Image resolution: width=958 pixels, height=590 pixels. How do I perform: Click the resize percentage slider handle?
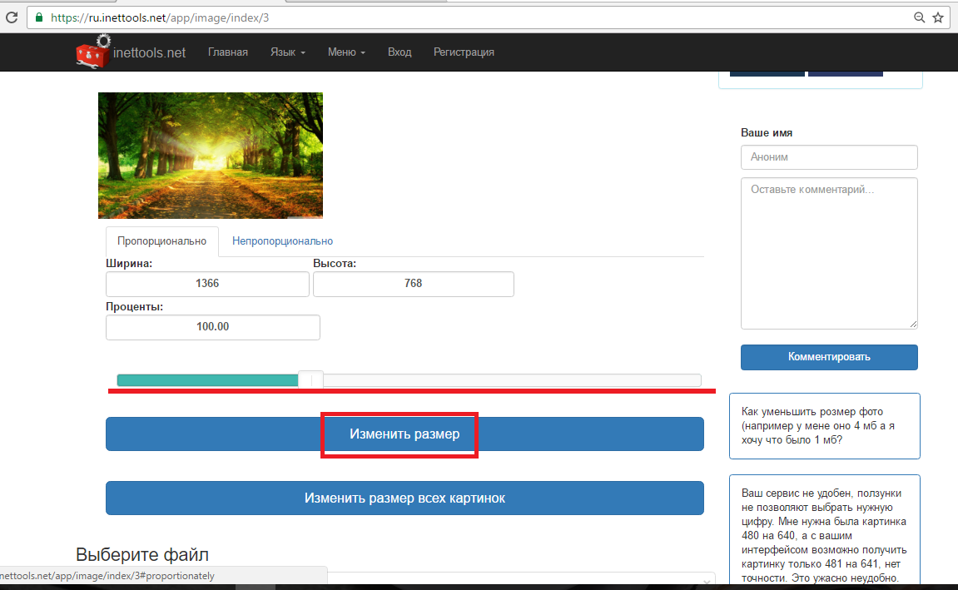click(x=311, y=380)
